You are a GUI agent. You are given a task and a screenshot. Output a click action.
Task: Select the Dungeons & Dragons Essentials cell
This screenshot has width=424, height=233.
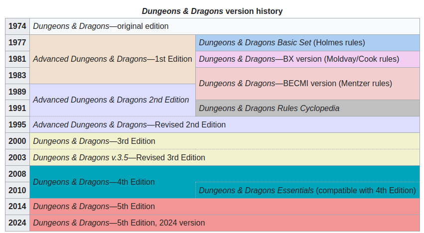(307, 190)
